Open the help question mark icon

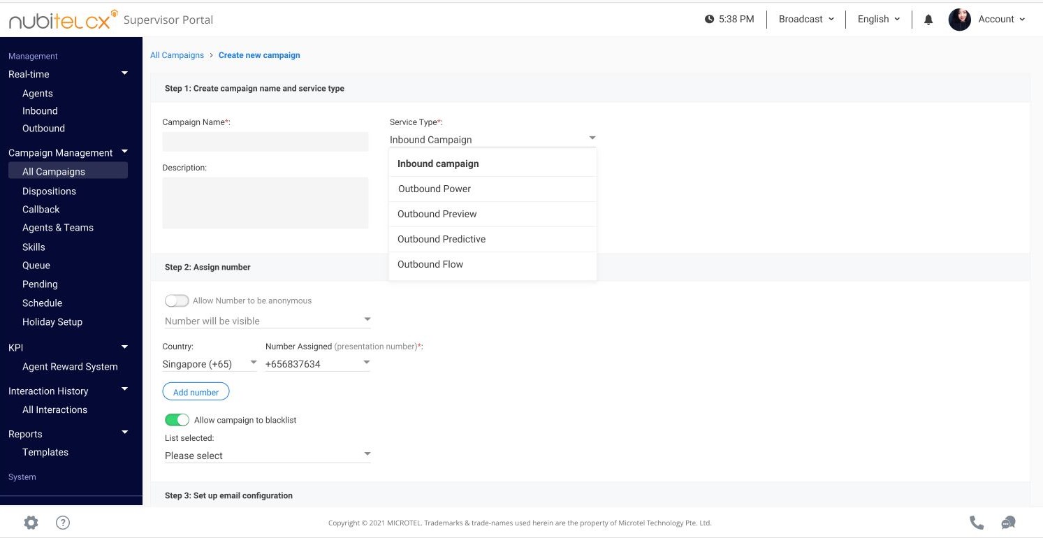63,522
